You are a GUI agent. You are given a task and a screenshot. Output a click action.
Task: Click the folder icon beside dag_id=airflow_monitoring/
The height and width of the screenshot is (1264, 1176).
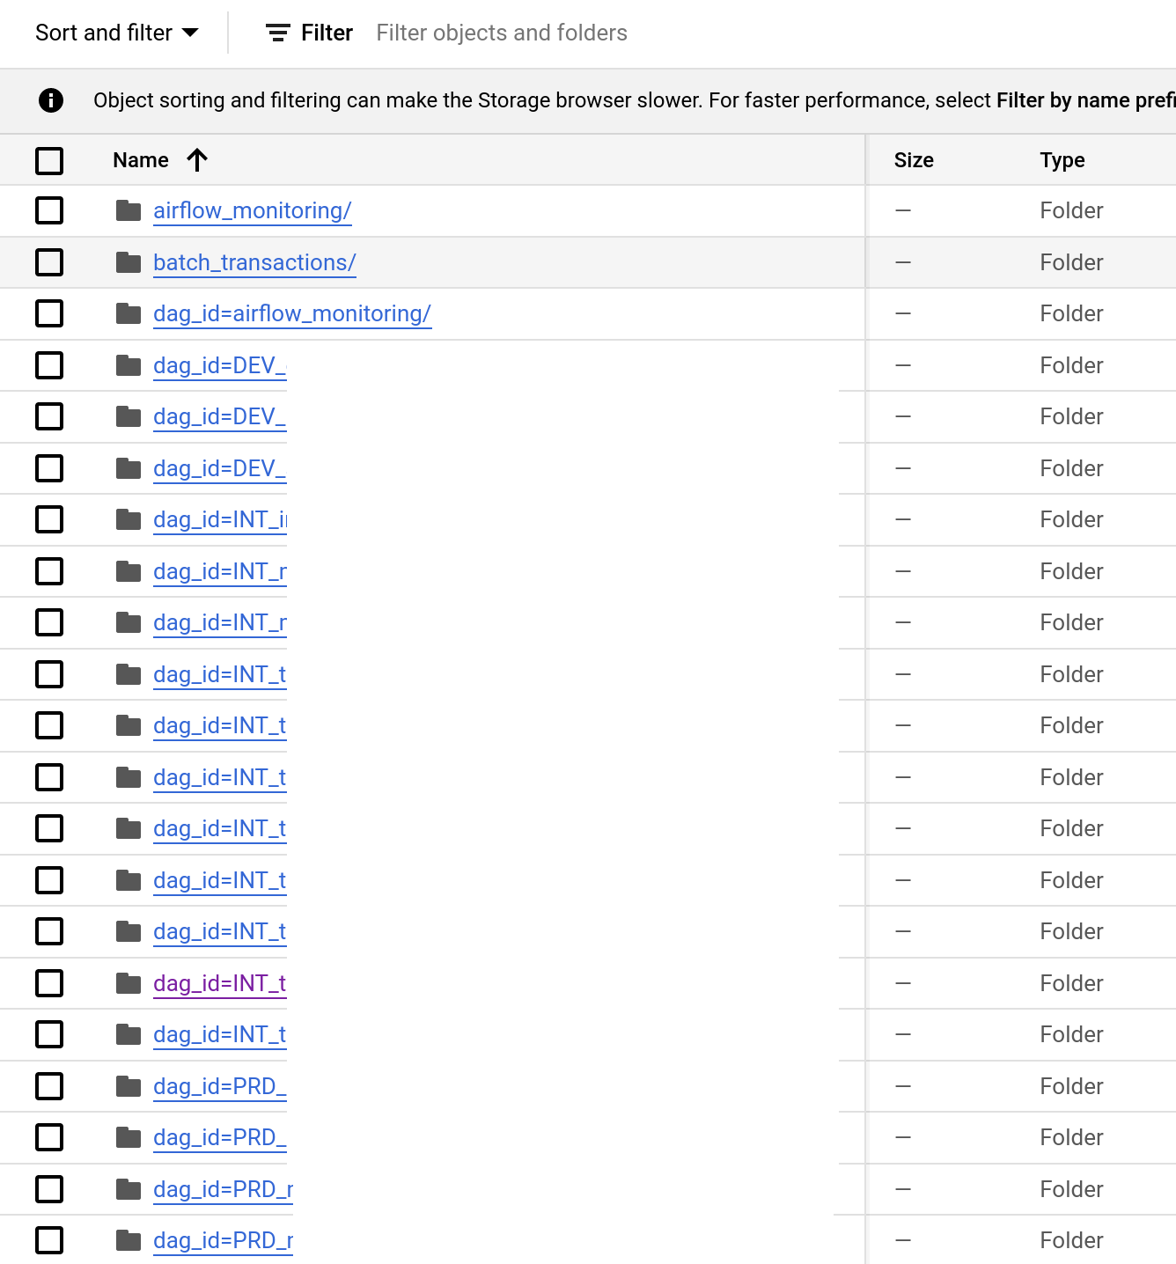coord(128,313)
